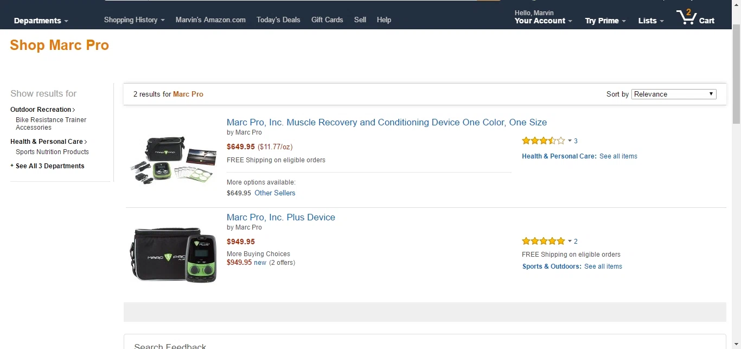
Task: Open the Help page
Action: coord(384,20)
